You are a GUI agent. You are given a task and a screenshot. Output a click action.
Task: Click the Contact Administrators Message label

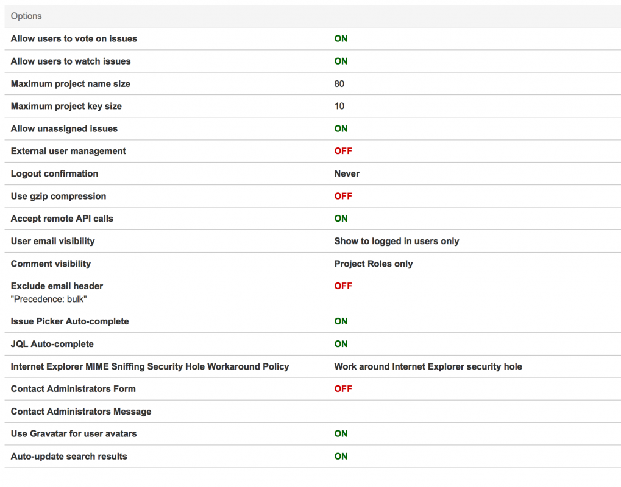[x=81, y=412]
